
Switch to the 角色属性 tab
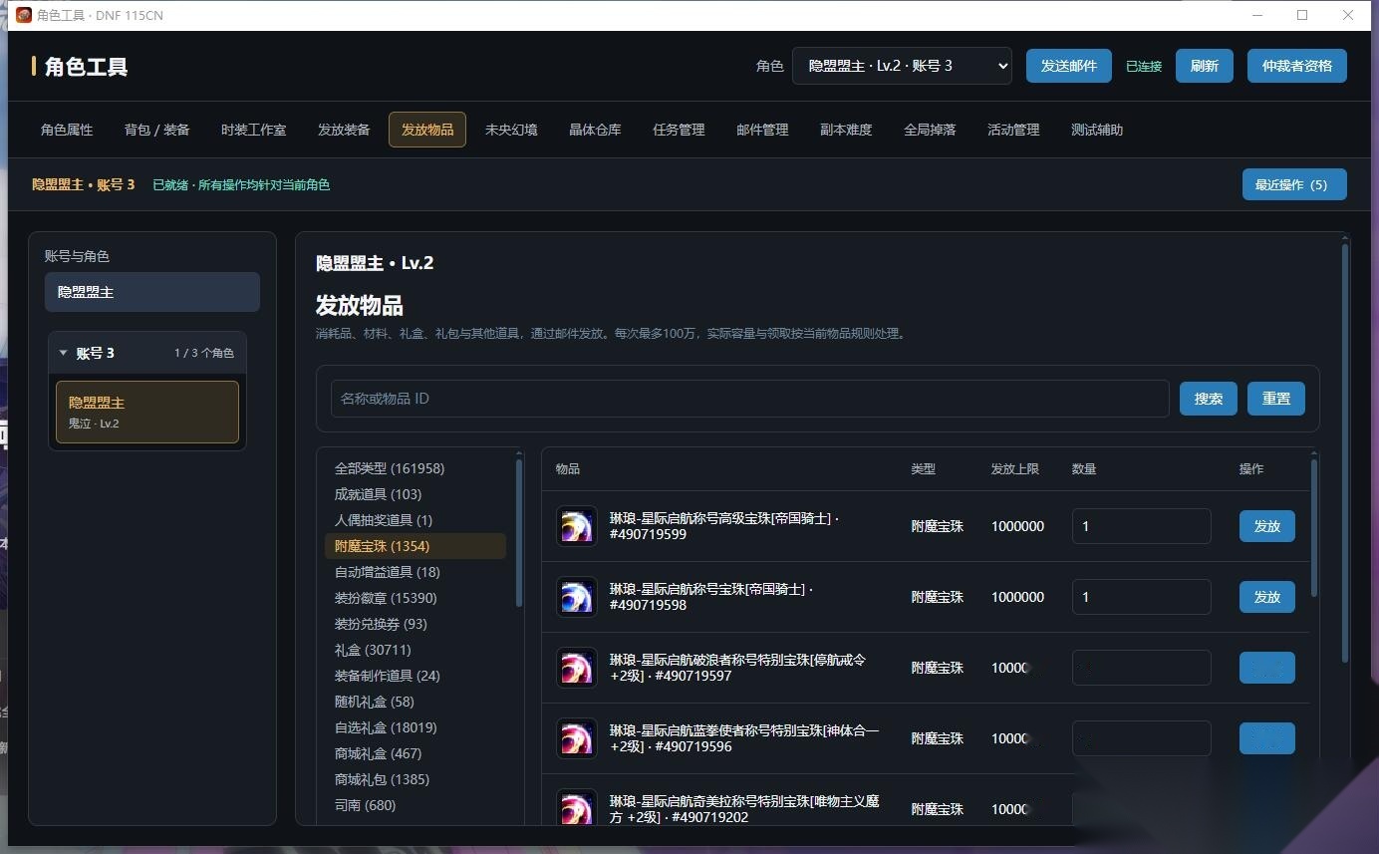pyautogui.click(x=67, y=130)
